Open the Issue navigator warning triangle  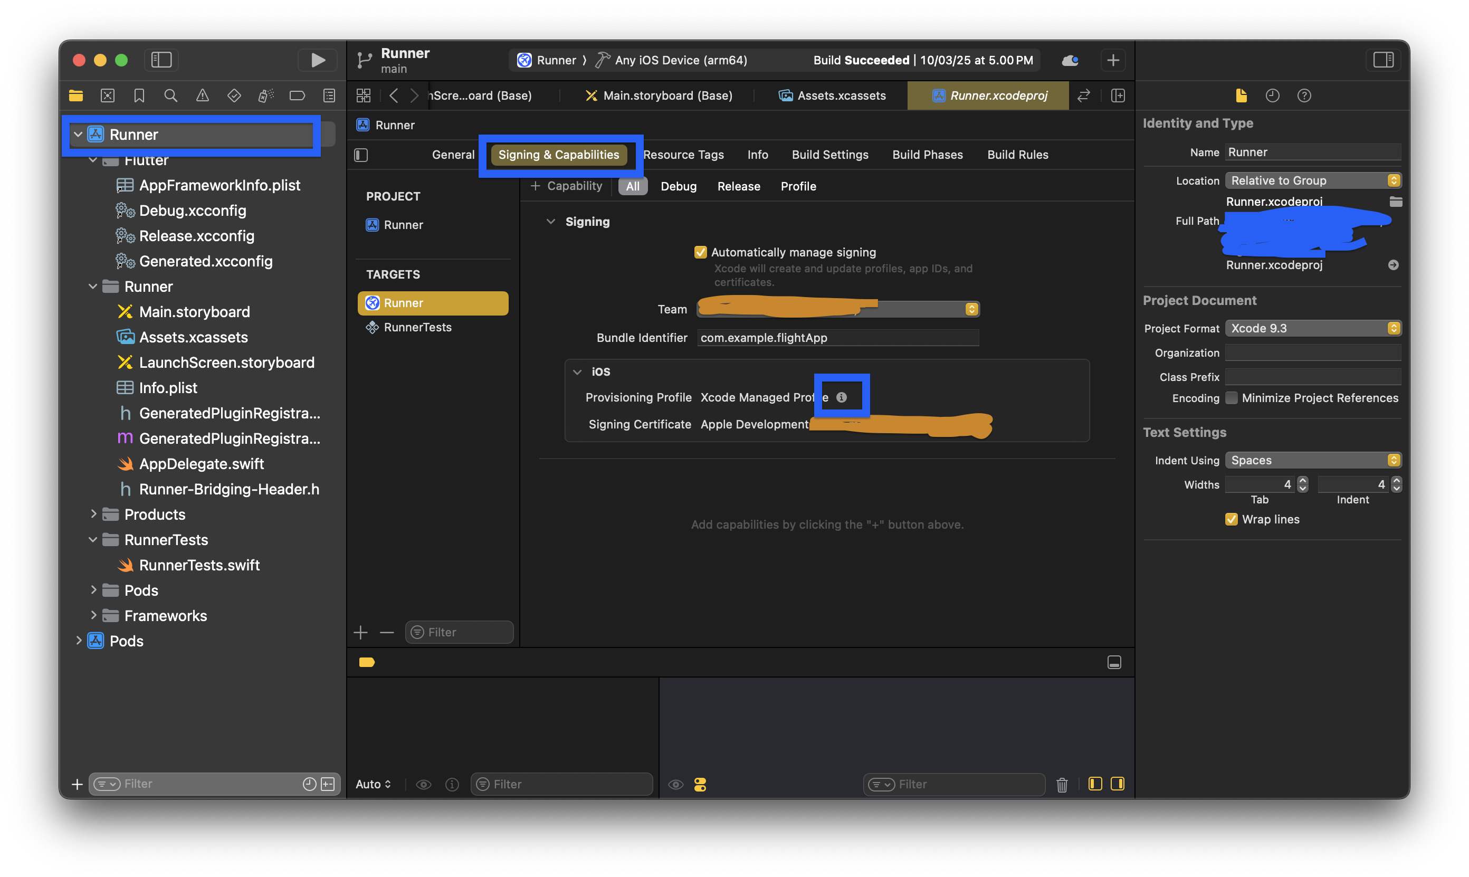(203, 95)
